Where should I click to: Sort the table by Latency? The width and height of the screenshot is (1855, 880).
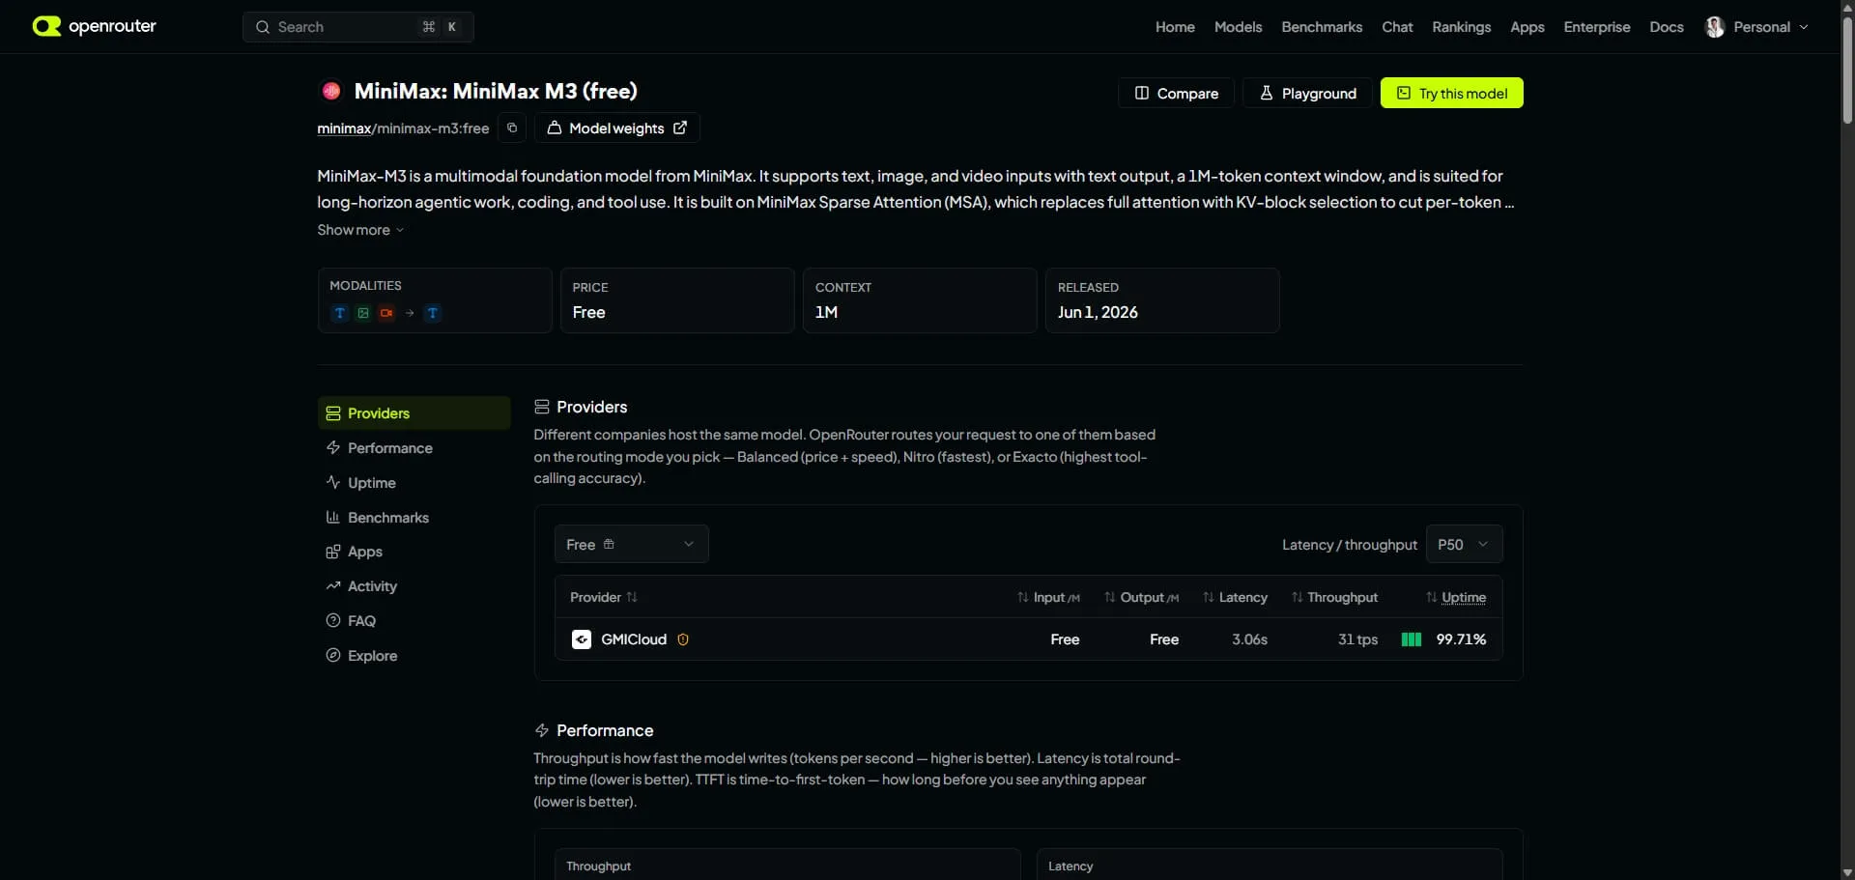[x=1235, y=597]
